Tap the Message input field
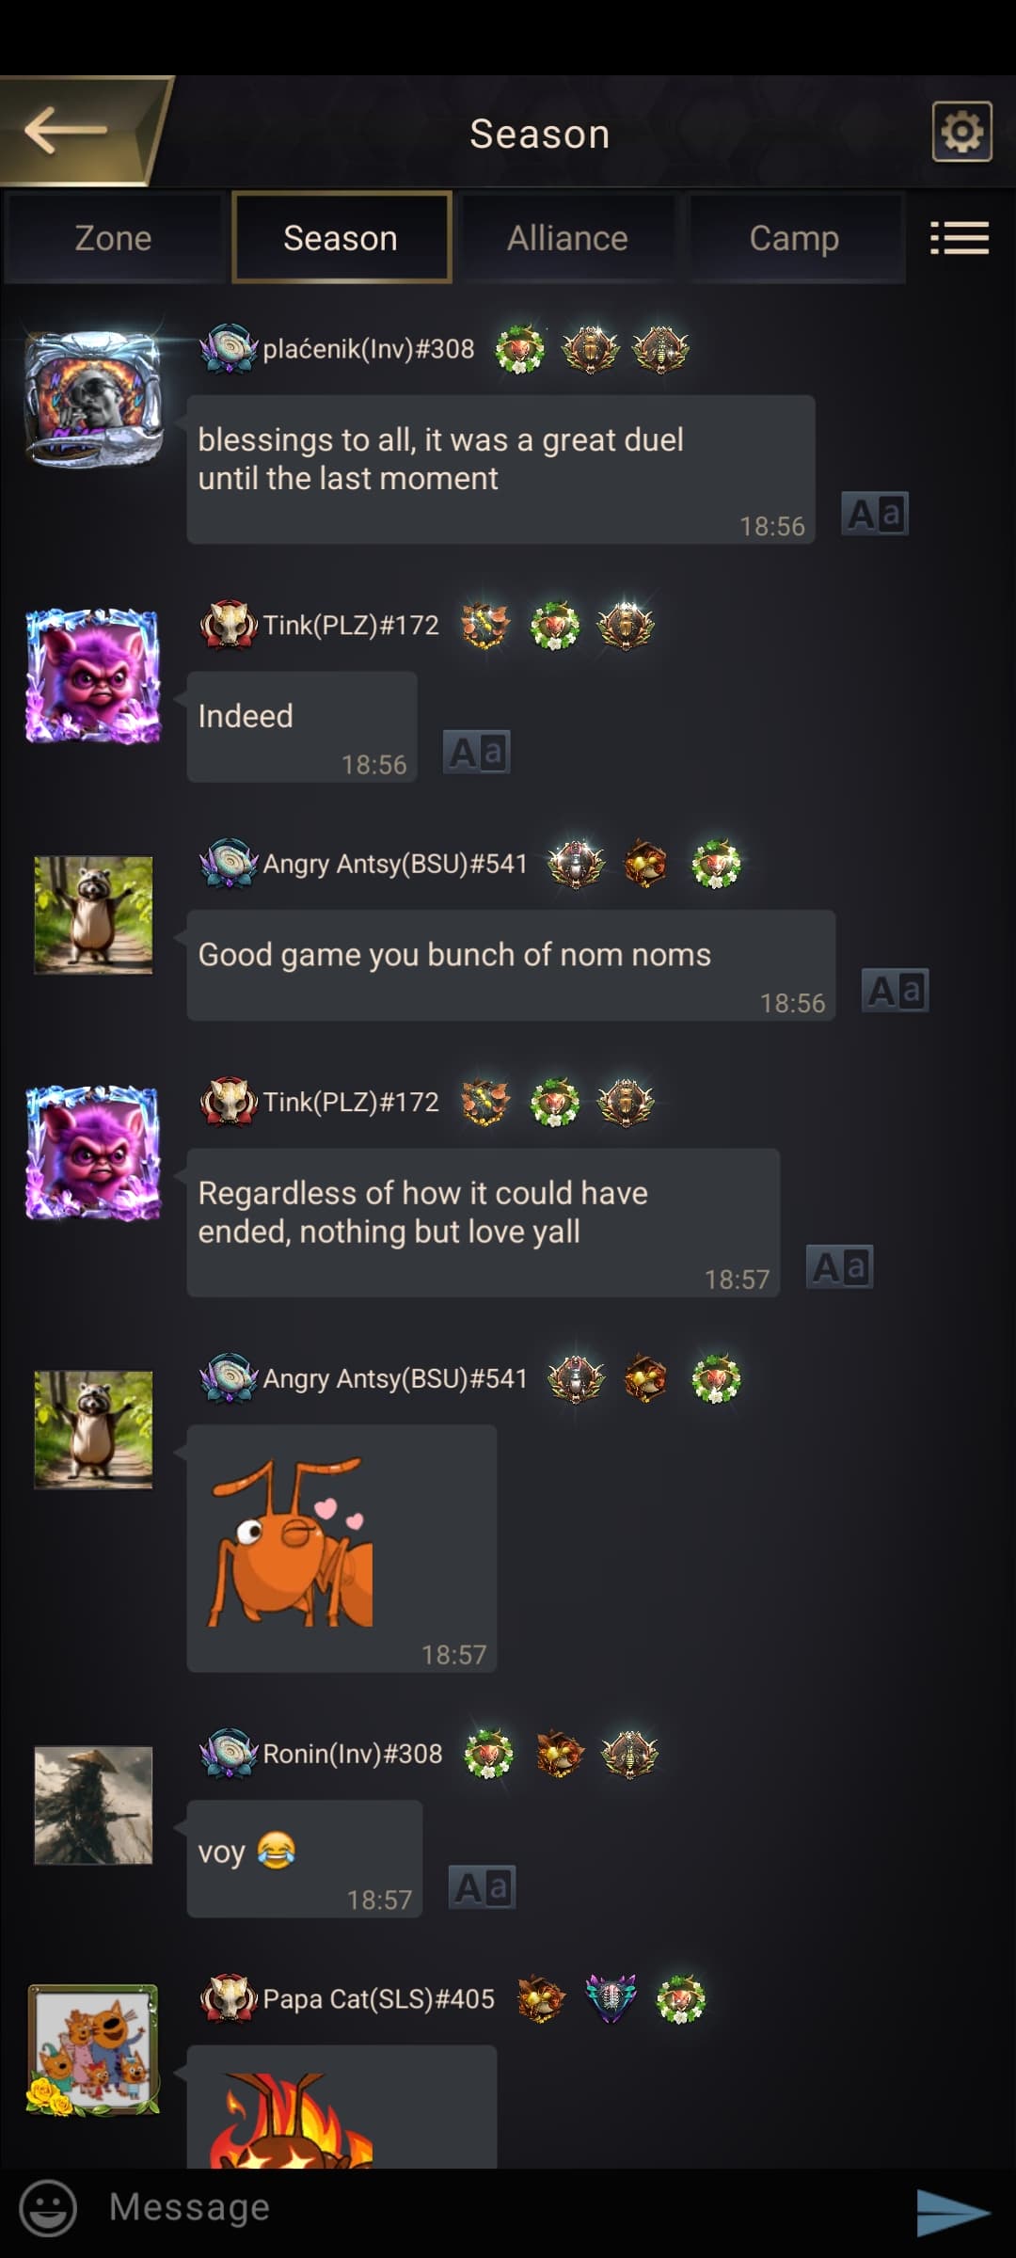This screenshot has width=1016, height=2258. click(499, 2208)
